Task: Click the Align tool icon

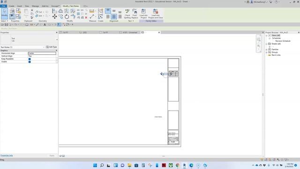Action: coord(54,11)
